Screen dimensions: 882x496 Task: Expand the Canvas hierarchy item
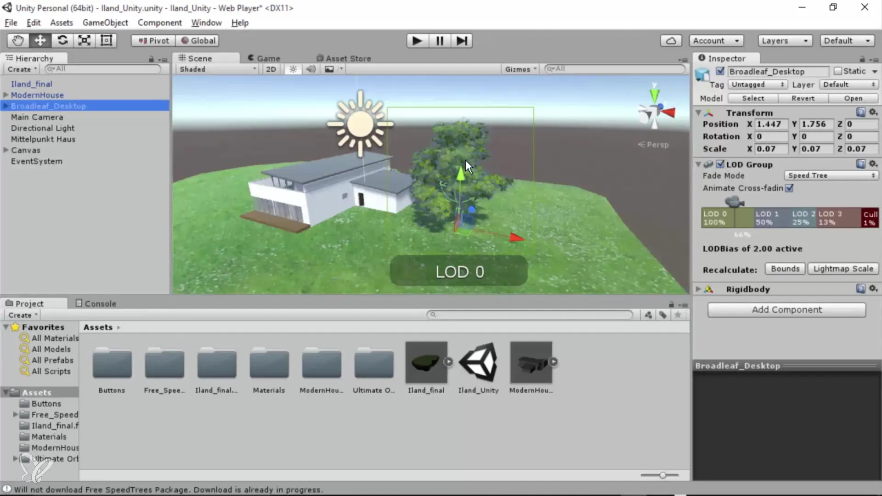tap(6, 150)
